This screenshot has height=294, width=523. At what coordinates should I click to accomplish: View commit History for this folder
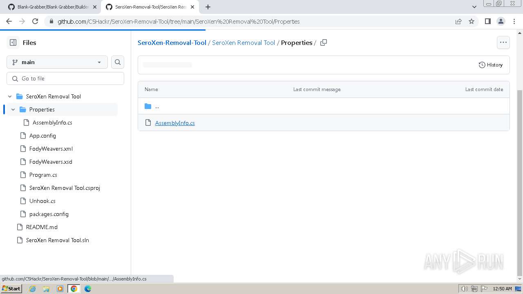[491, 65]
